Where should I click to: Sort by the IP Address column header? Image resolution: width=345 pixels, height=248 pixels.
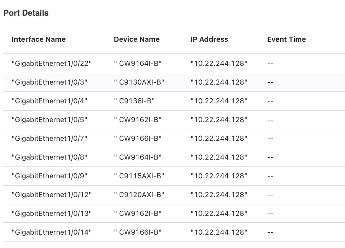[x=209, y=39]
